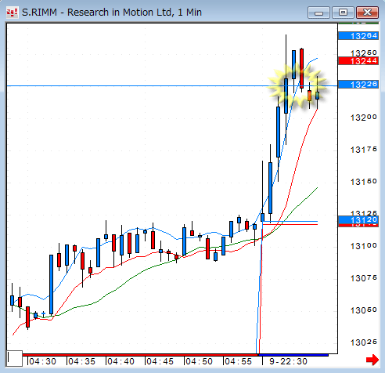Click the 13175 price axis value
Screen dimensions: 385x373
(x=364, y=150)
